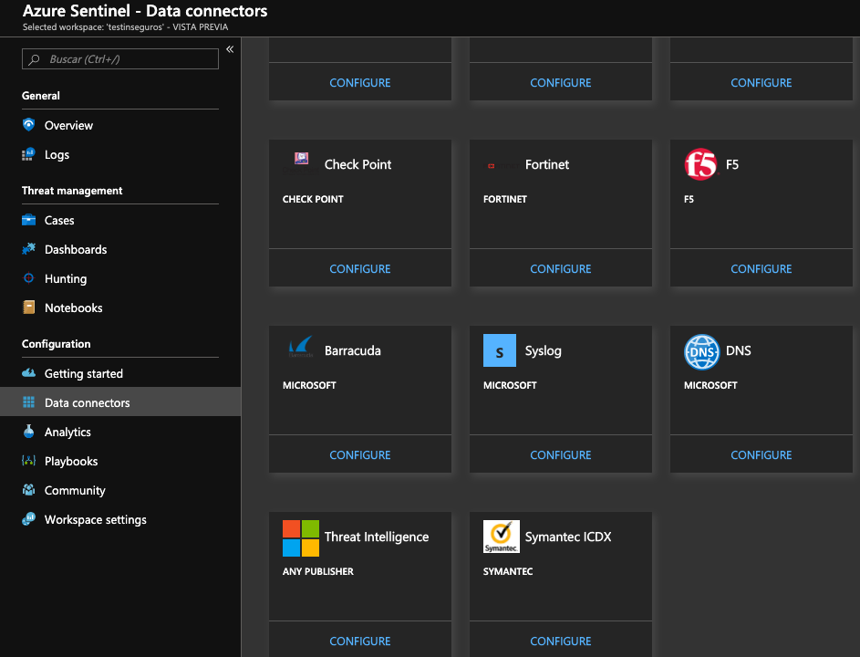Image resolution: width=860 pixels, height=657 pixels.
Task: Click the Threat Intelligence Microsoft logo
Action: (301, 537)
